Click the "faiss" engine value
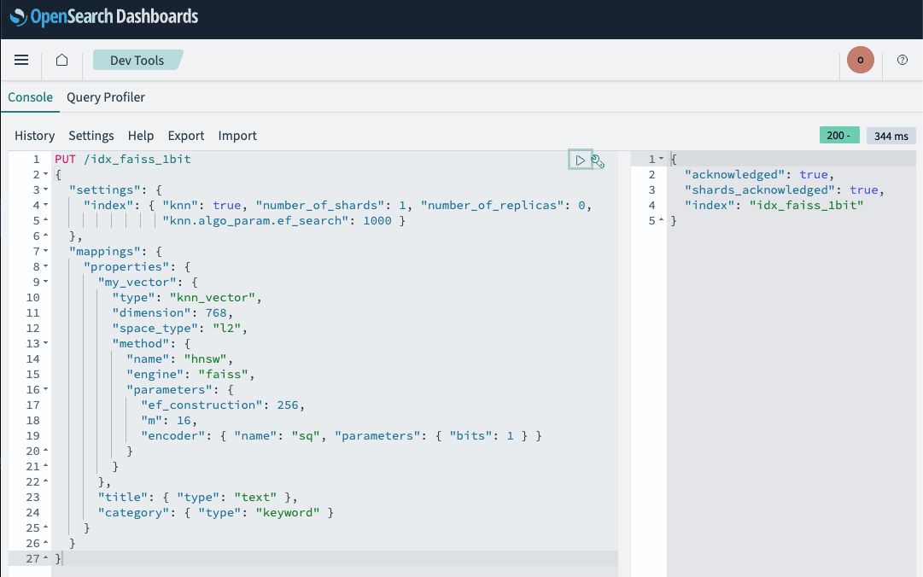This screenshot has width=923, height=577. point(223,374)
